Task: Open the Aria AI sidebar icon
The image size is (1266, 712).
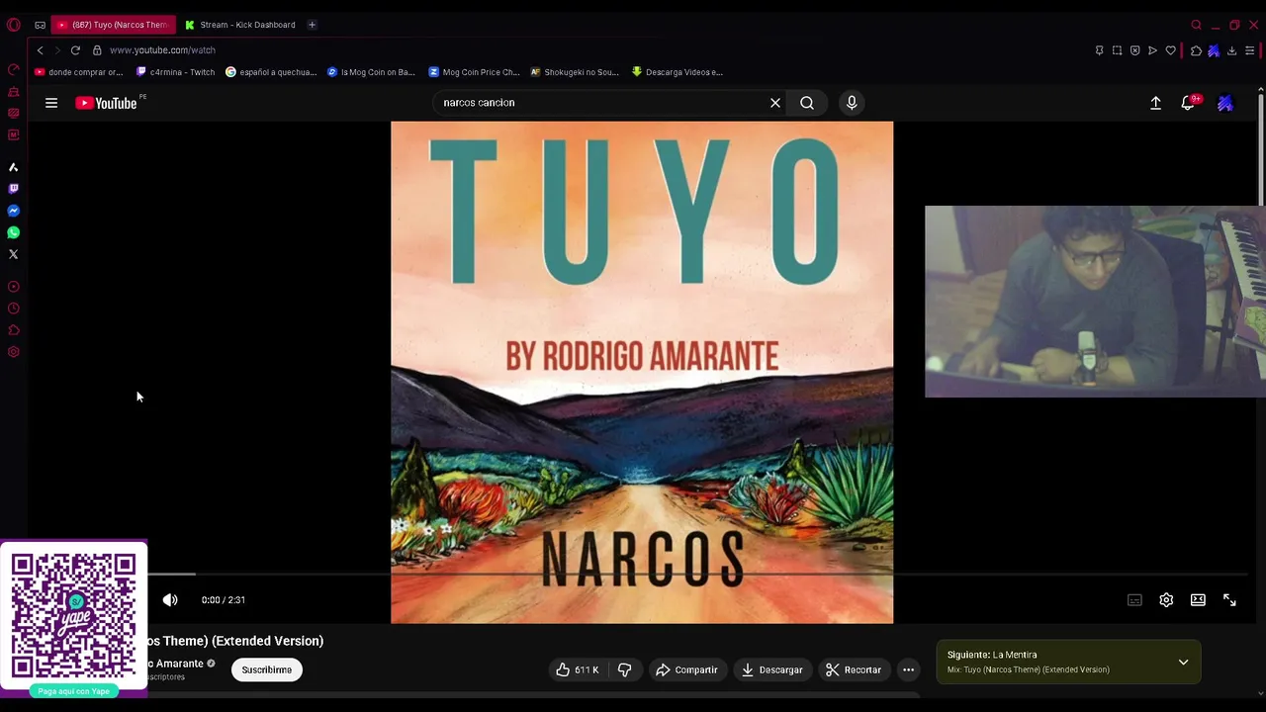Action: 14,167
